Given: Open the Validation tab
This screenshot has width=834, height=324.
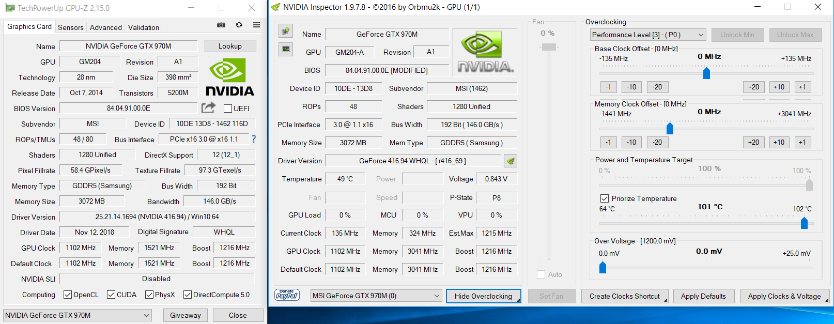Looking at the screenshot, I should pyautogui.click(x=144, y=27).
